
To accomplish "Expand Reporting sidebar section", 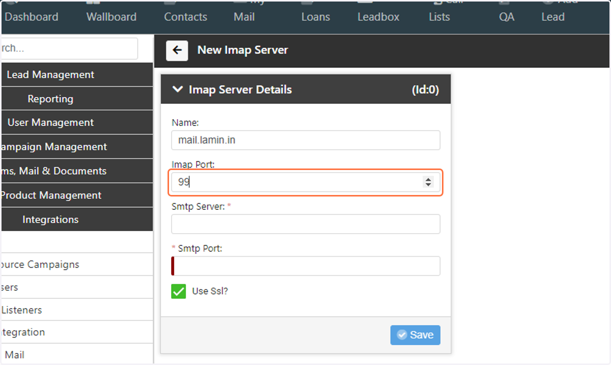I will (76, 99).
